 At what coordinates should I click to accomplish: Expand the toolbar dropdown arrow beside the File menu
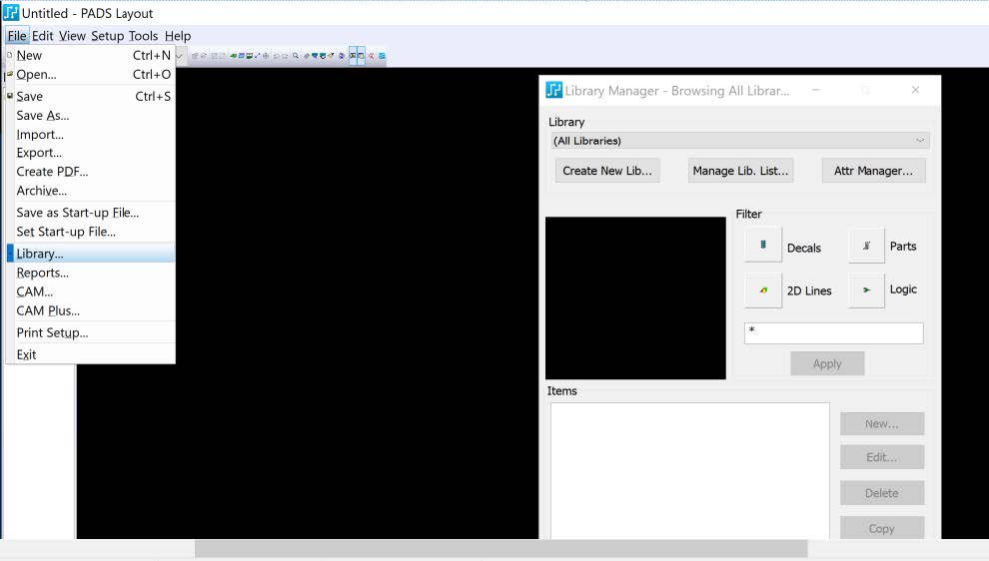(x=179, y=56)
